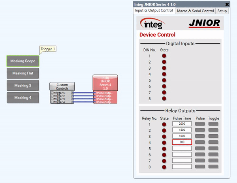Click Pulse Time field for relay 3
The height and width of the screenshot is (183, 237).
pos(182,136)
